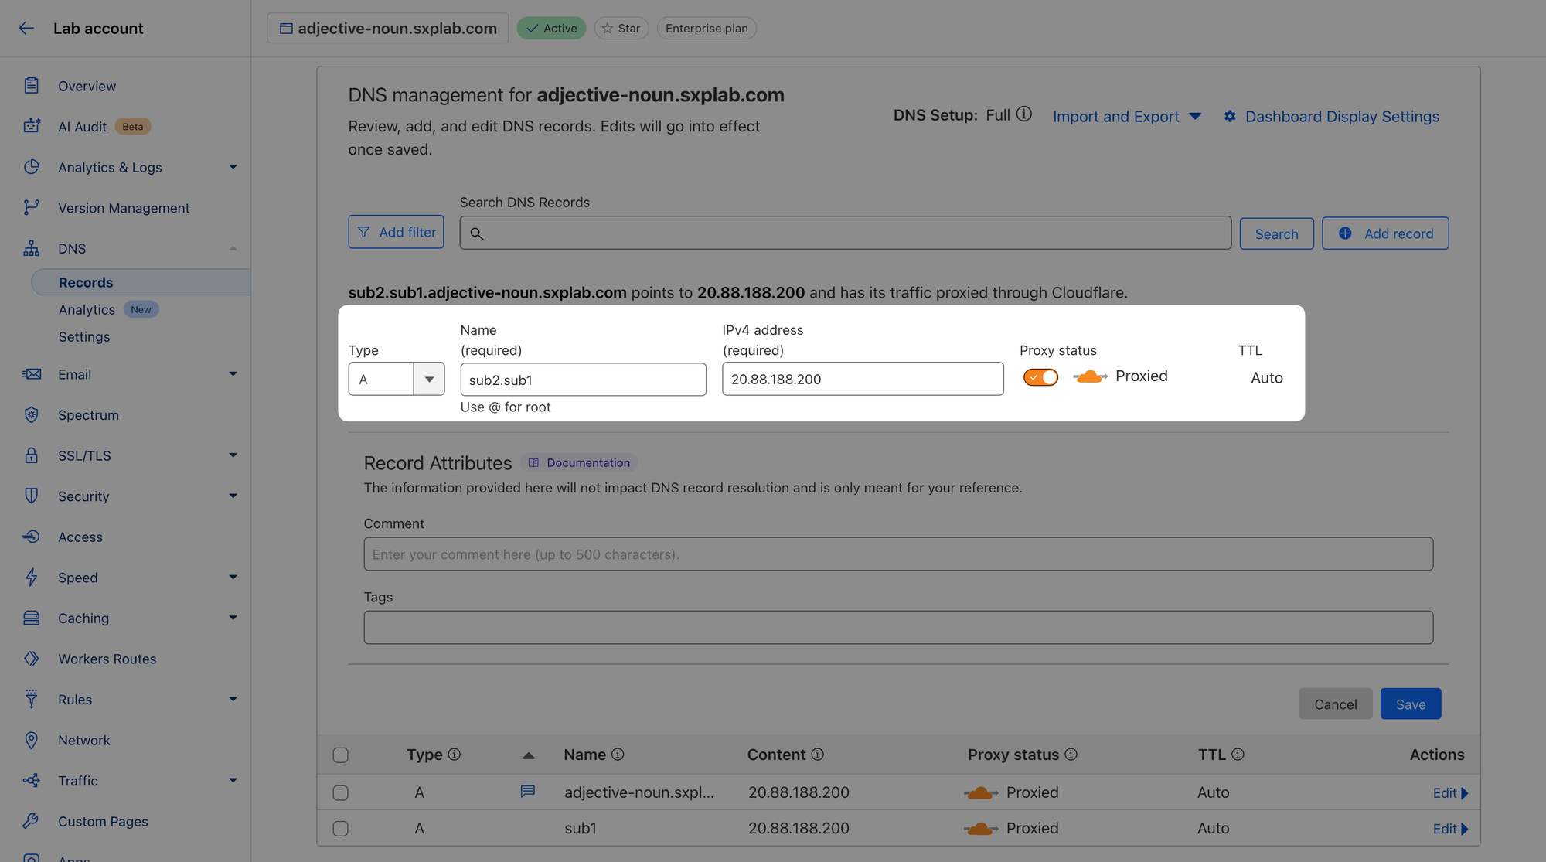Expand the Analytics & Logs menu
Screen dimensions: 1546x862
[233, 167]
